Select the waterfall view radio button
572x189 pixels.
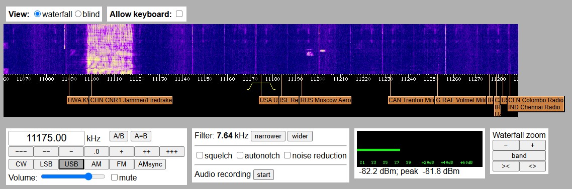(x=37, y=14)
